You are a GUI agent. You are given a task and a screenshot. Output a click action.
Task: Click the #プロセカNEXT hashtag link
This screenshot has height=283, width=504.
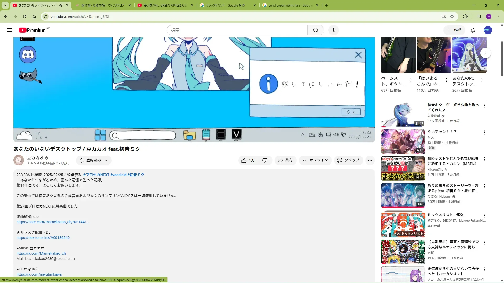[96, 175]
